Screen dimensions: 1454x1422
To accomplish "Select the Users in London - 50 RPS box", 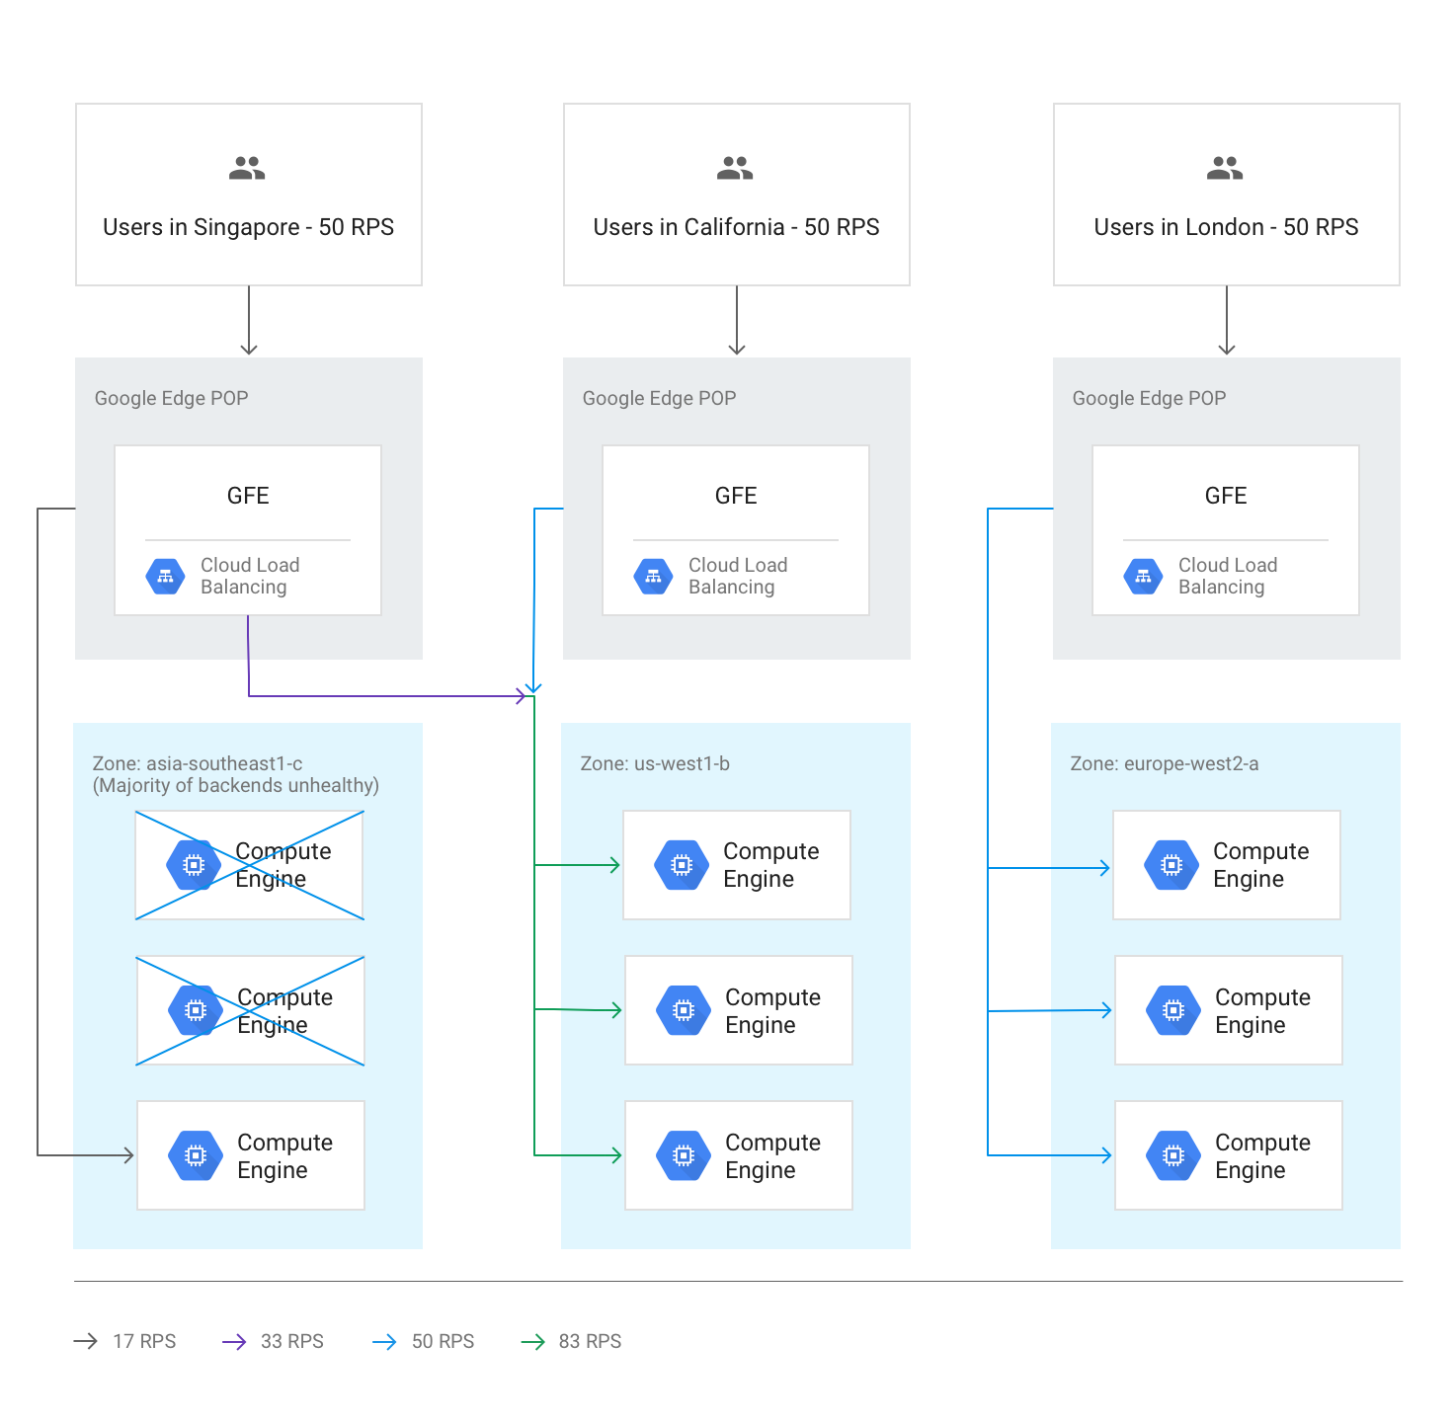I will (1226, 195).
